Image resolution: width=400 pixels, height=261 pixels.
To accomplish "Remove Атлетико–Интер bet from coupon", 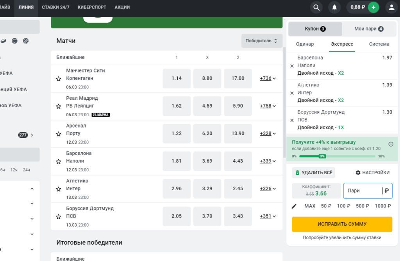I will [292, 93].
